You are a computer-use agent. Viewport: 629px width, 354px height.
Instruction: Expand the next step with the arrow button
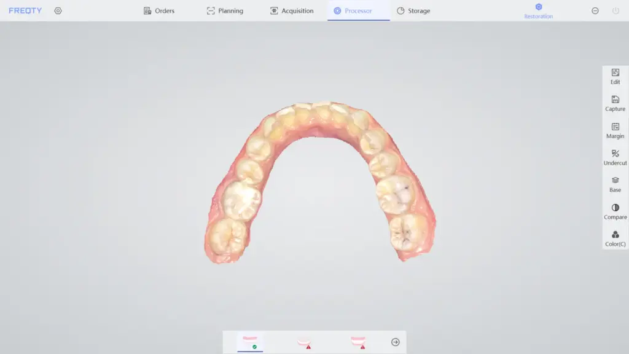tap(396, 342)
